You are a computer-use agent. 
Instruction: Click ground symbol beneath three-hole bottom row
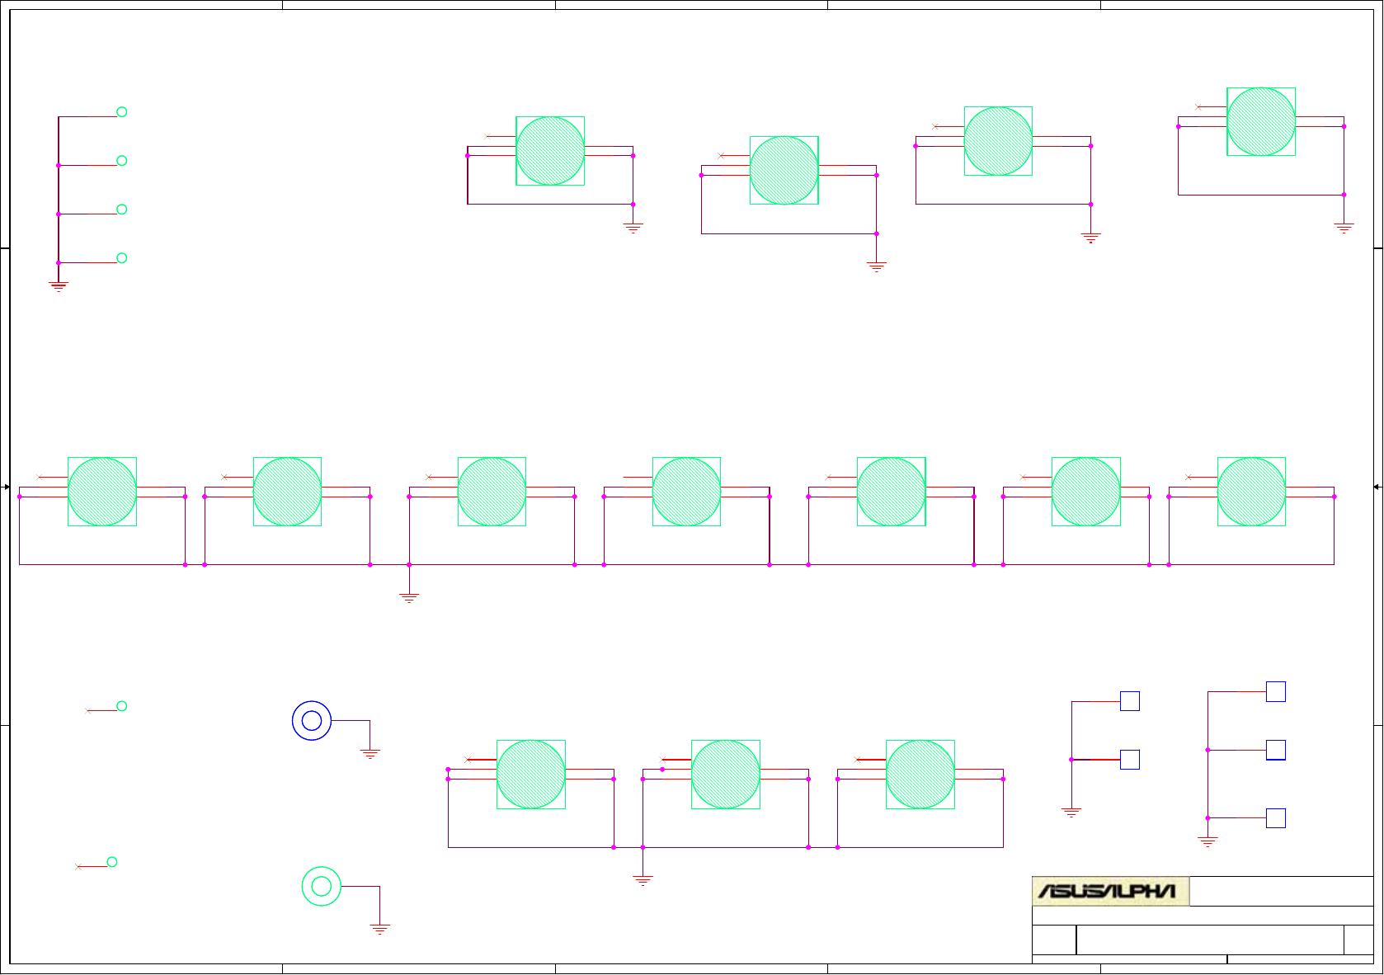click(x=643, y=881)
